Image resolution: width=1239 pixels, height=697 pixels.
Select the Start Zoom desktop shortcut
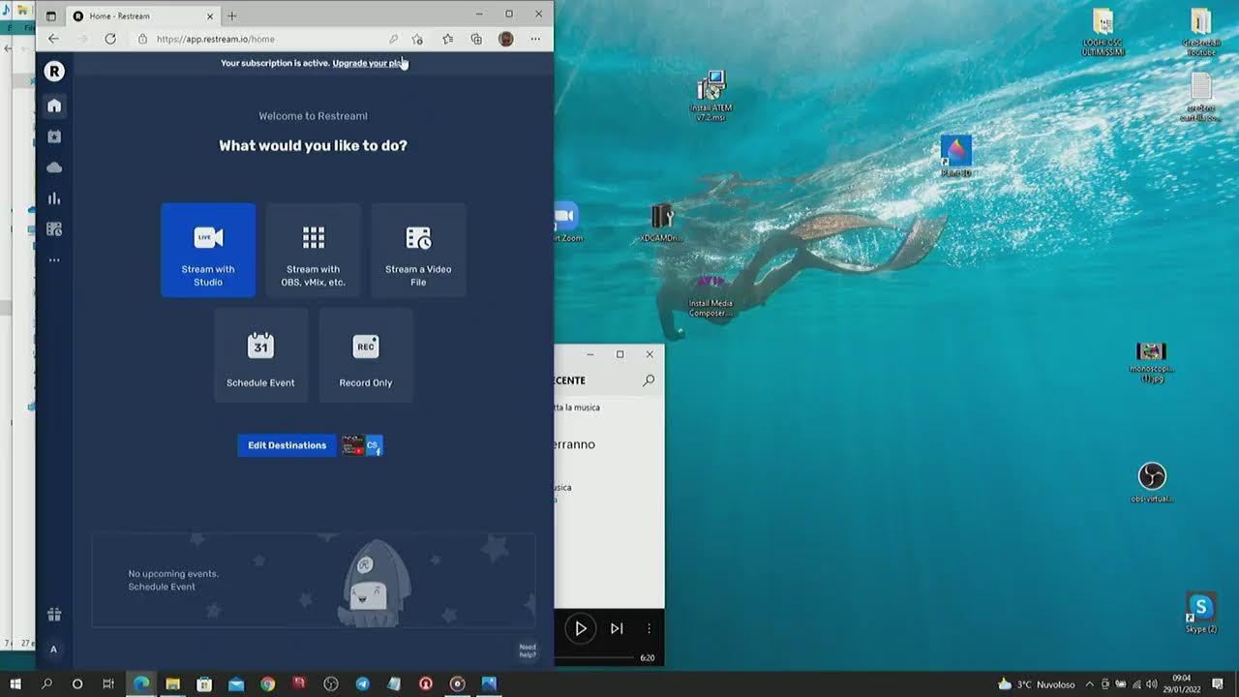566,224
